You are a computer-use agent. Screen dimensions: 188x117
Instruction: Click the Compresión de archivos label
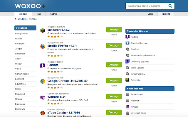click(x=58, y=94)
